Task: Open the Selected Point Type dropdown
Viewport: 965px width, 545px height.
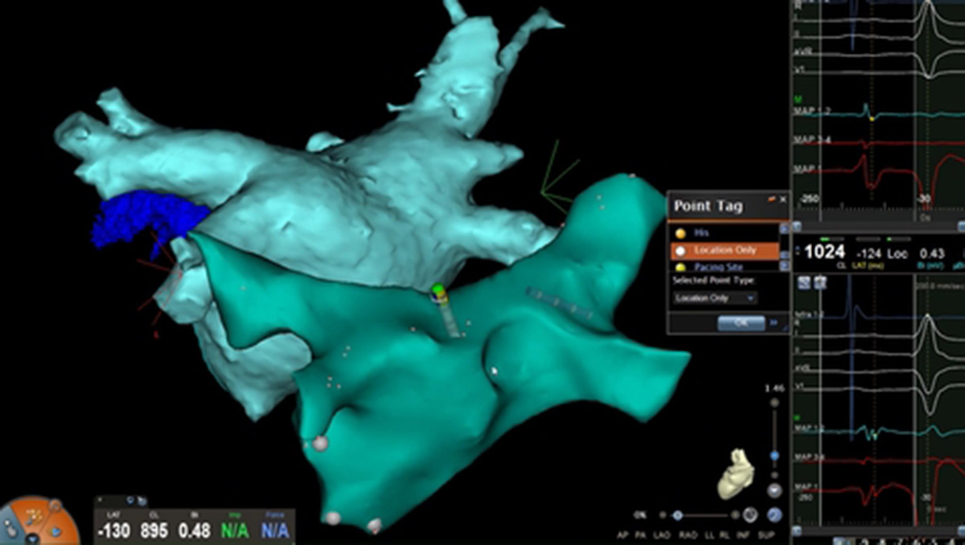Action: point(715,298)
